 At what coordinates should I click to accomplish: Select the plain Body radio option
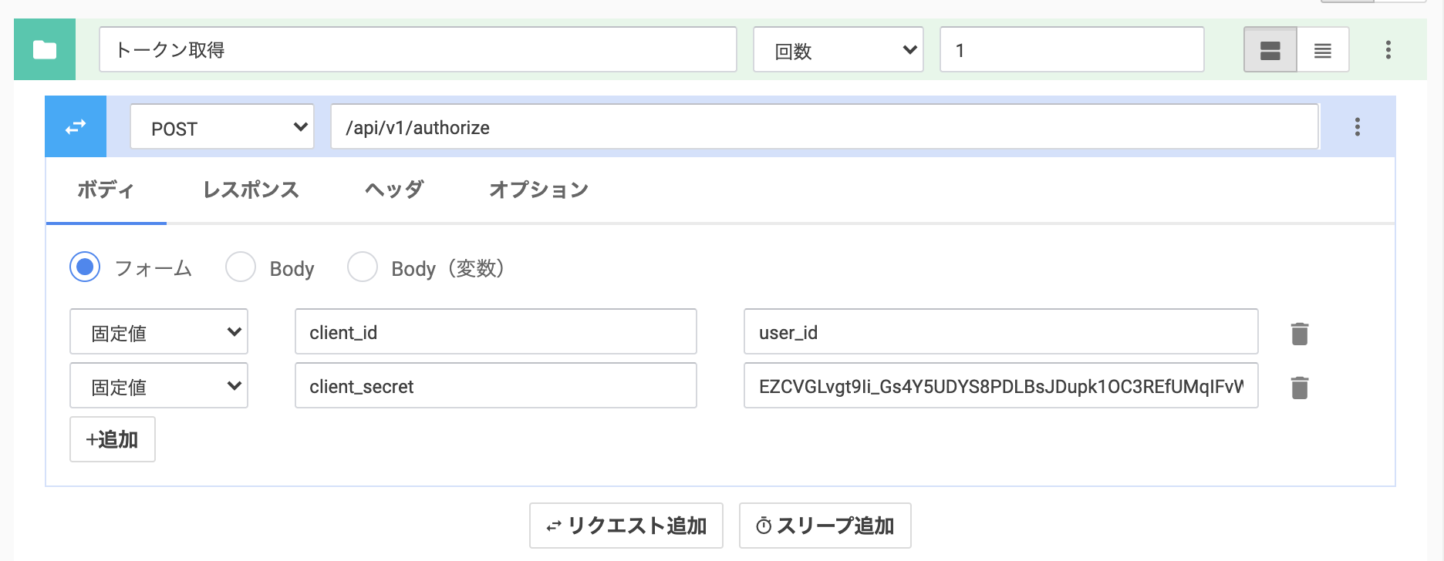tap(241, 267)
